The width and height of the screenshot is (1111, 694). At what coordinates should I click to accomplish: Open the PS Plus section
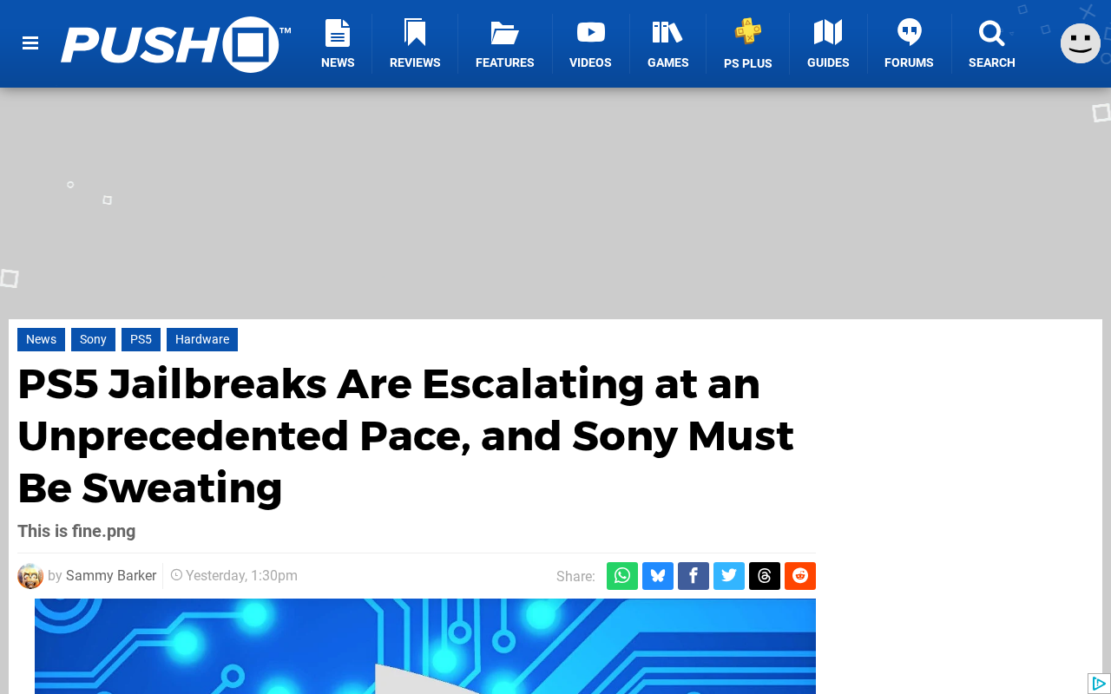coord(748,44)
